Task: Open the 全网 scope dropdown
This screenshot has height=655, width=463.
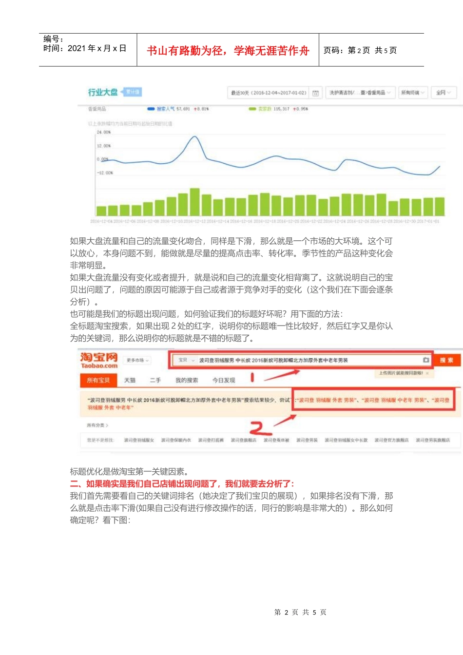Action: (443, 93)
